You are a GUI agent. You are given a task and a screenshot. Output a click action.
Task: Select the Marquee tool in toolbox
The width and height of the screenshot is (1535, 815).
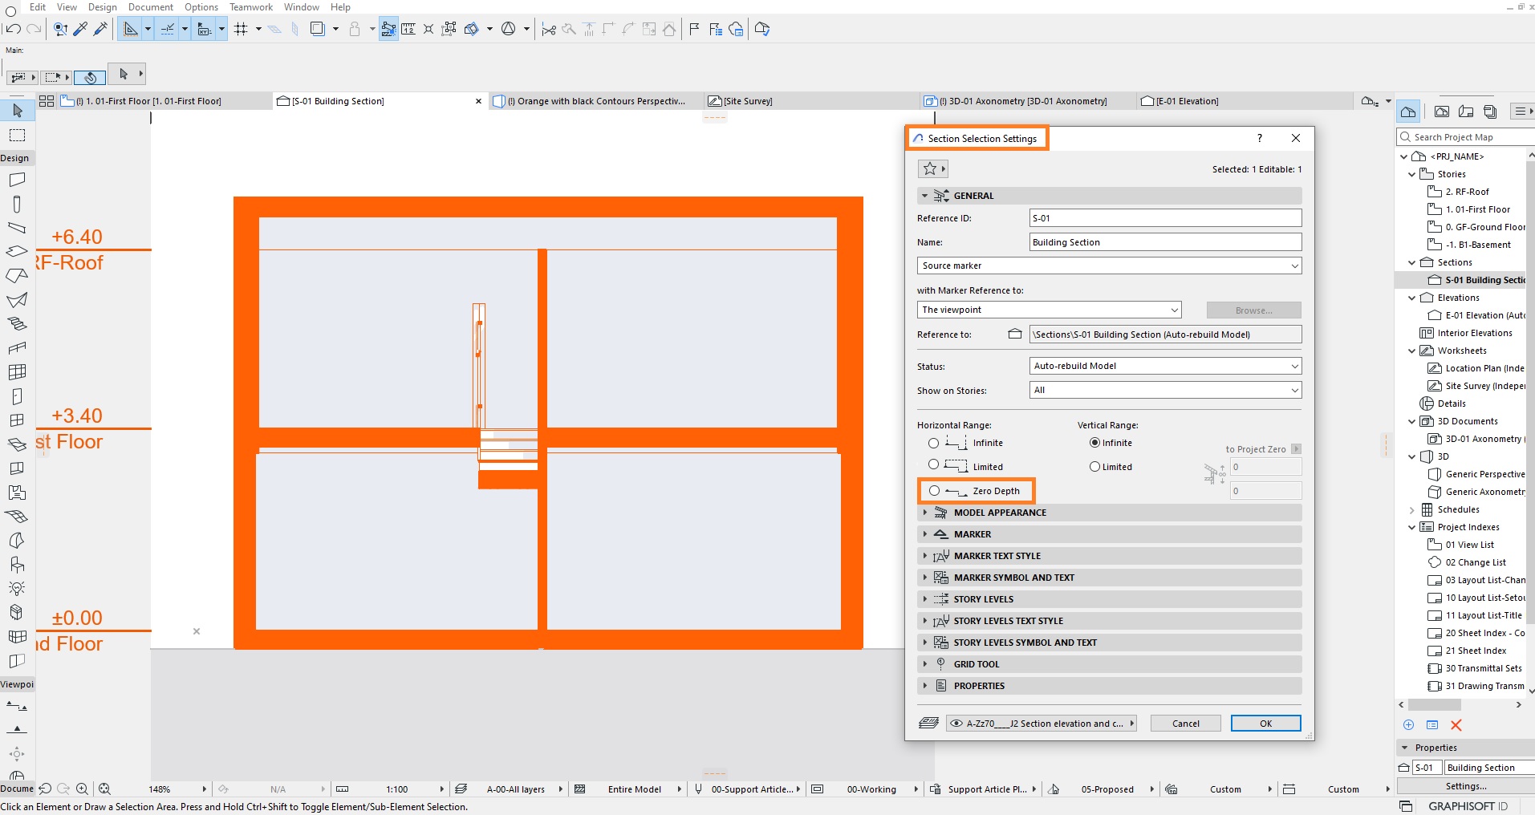point(17,135)
